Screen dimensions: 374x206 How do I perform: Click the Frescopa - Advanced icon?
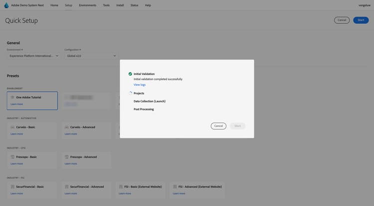(x=66, y=157)
